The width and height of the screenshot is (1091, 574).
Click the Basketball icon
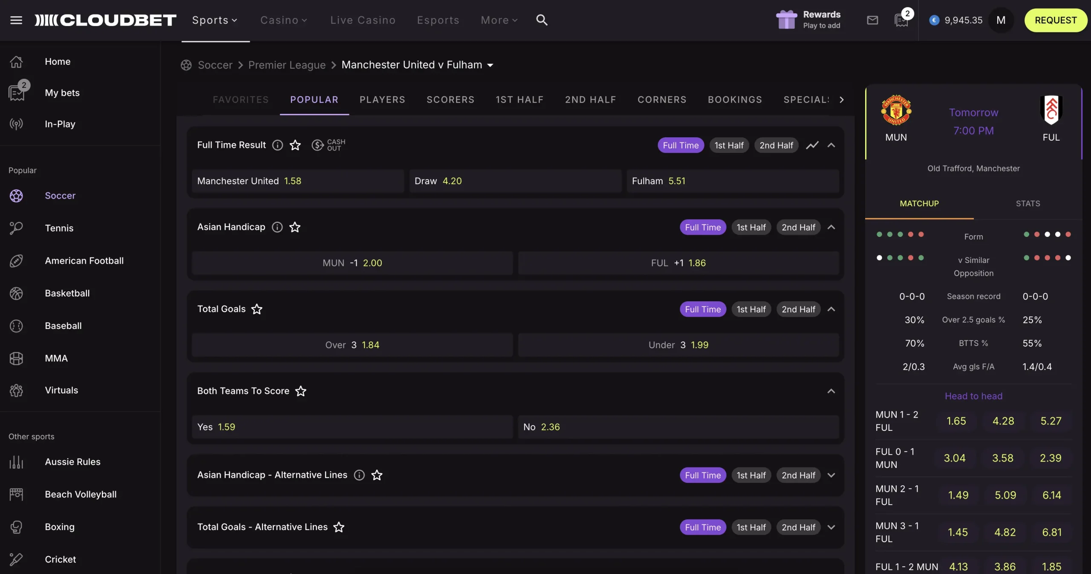pyautogui.click(x=16, y=293)
